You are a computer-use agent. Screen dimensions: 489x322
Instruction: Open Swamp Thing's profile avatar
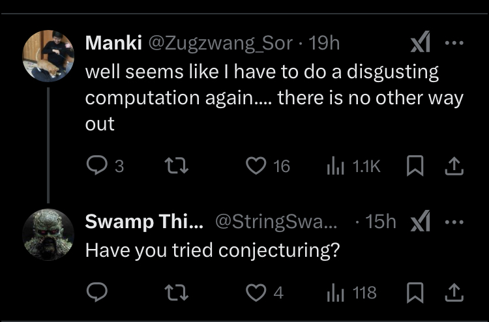[48, 234]
